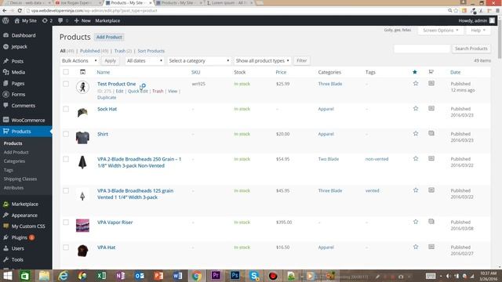Click the Search Products button

tap(471, 49)
